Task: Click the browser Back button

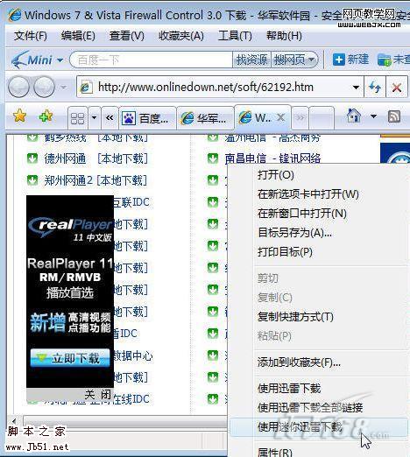Action: 18,87
